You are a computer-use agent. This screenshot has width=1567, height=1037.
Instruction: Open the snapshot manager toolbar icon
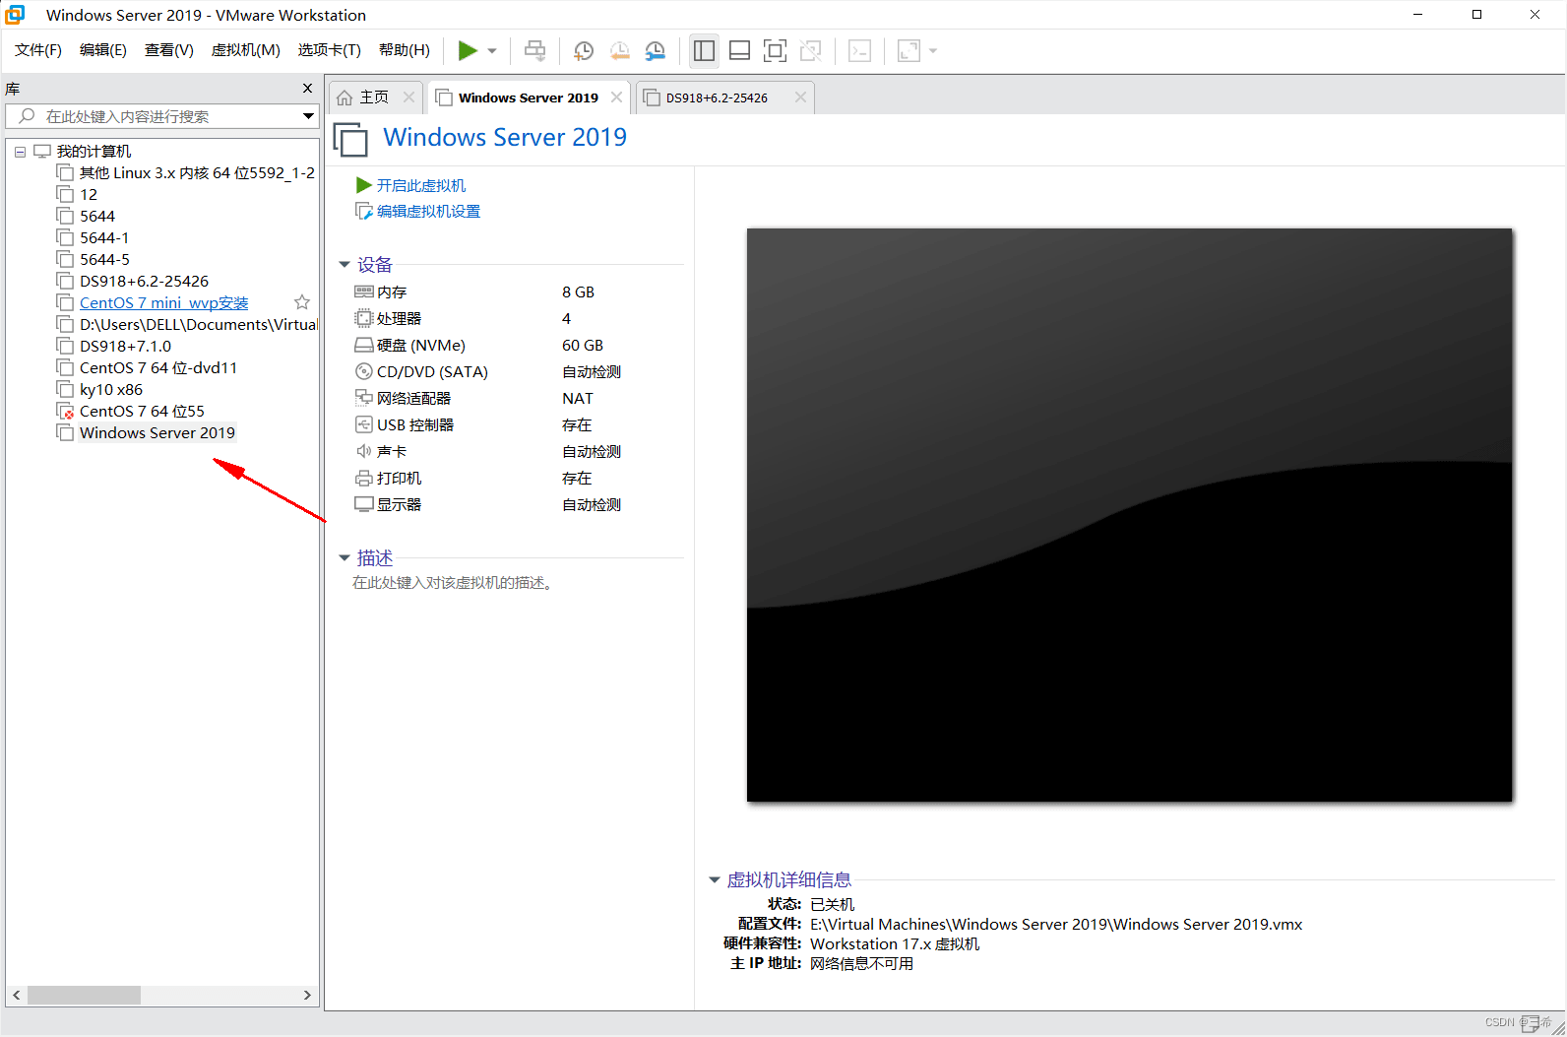[656, 51]
